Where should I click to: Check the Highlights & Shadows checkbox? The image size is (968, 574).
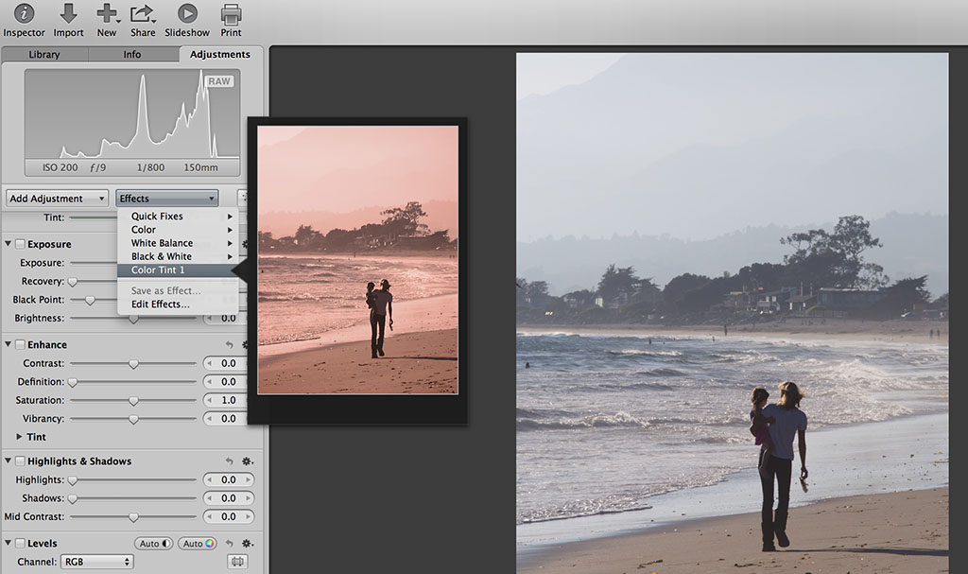(x=20, y=461)
